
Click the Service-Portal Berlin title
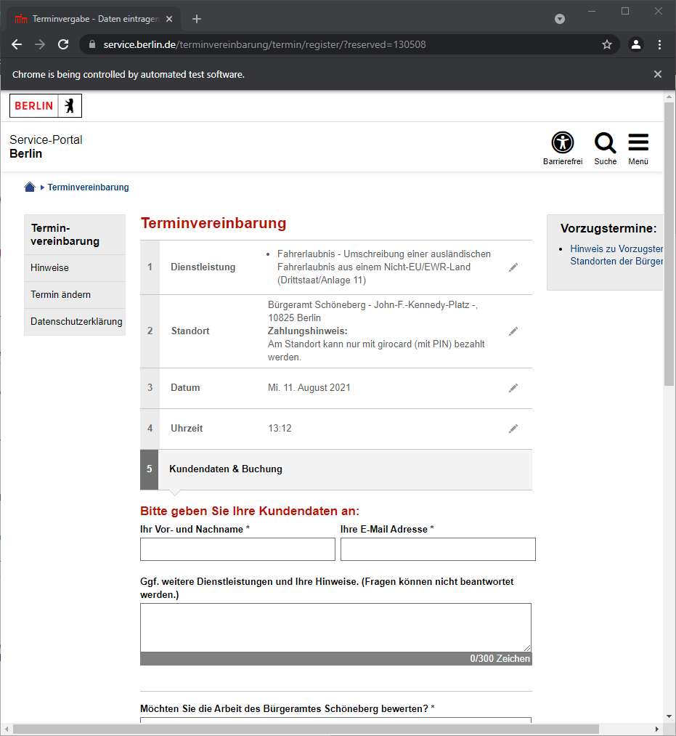click(x=46, y=147)
